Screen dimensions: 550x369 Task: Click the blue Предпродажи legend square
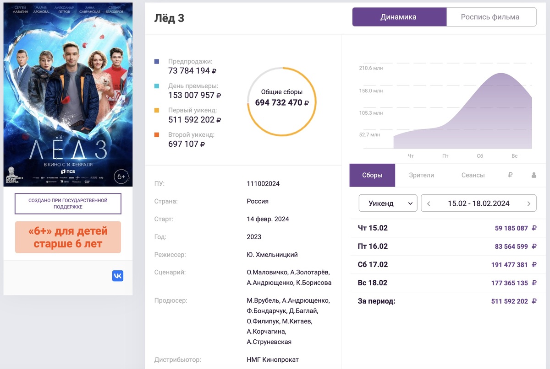coord(157,61)
